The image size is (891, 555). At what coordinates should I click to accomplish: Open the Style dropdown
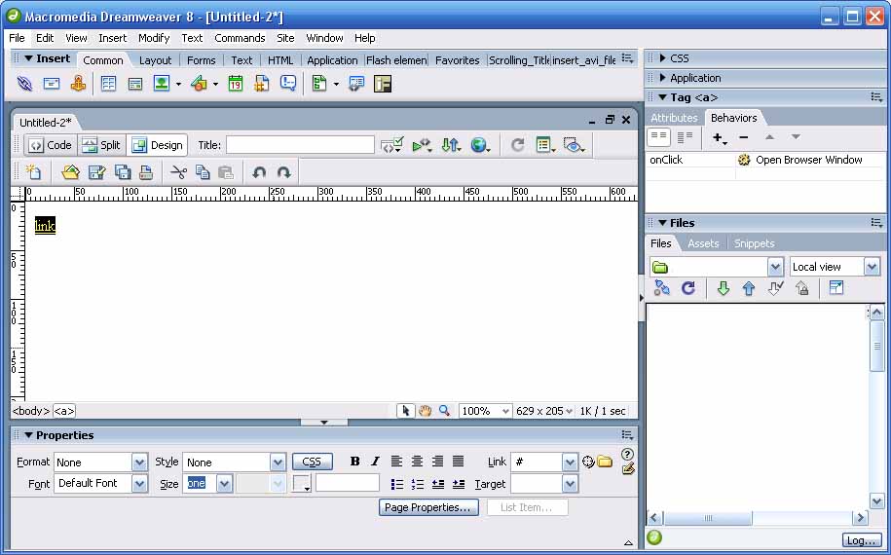[x=278, y=462]
